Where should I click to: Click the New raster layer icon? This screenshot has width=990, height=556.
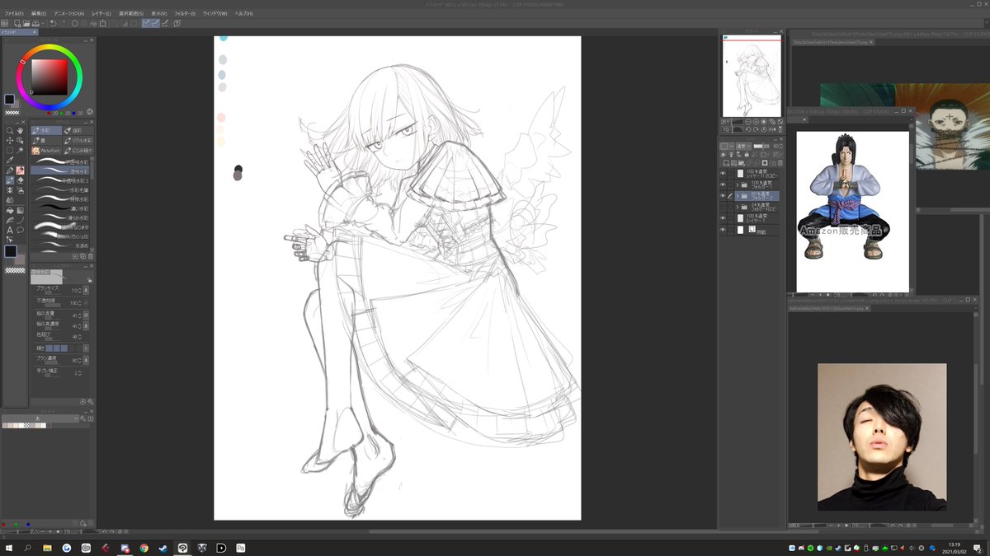(726, 163)
